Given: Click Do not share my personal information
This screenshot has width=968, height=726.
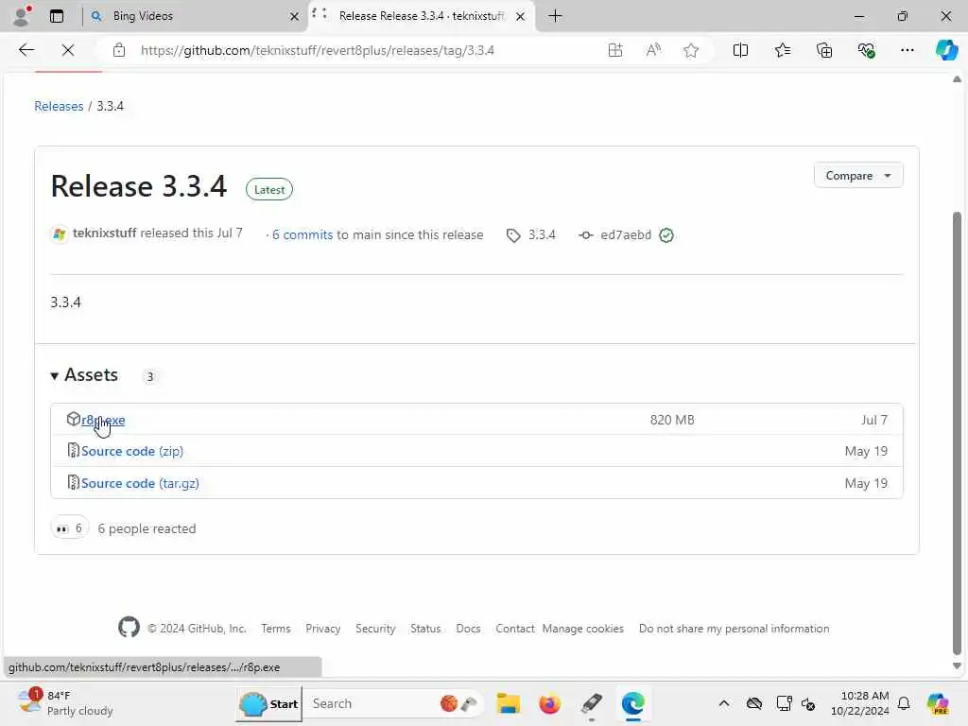Looking at the screenshot, I should [734, 629].
